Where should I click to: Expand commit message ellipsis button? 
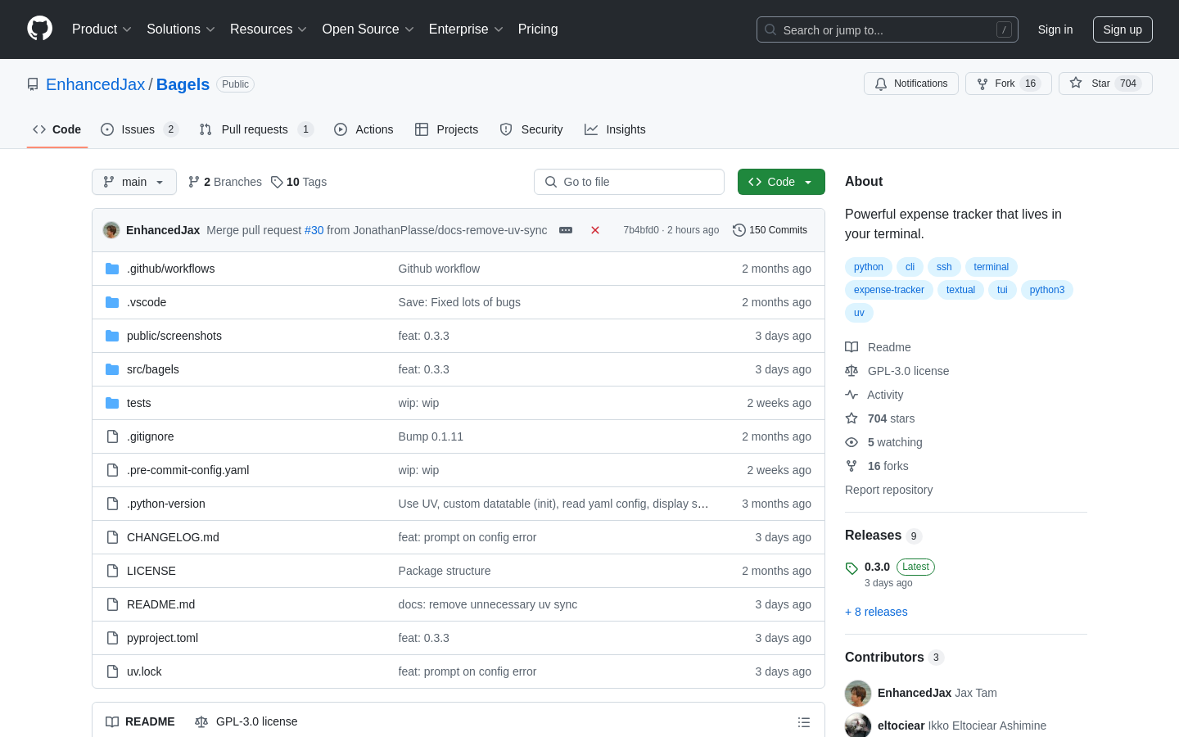tap(566, 230)
